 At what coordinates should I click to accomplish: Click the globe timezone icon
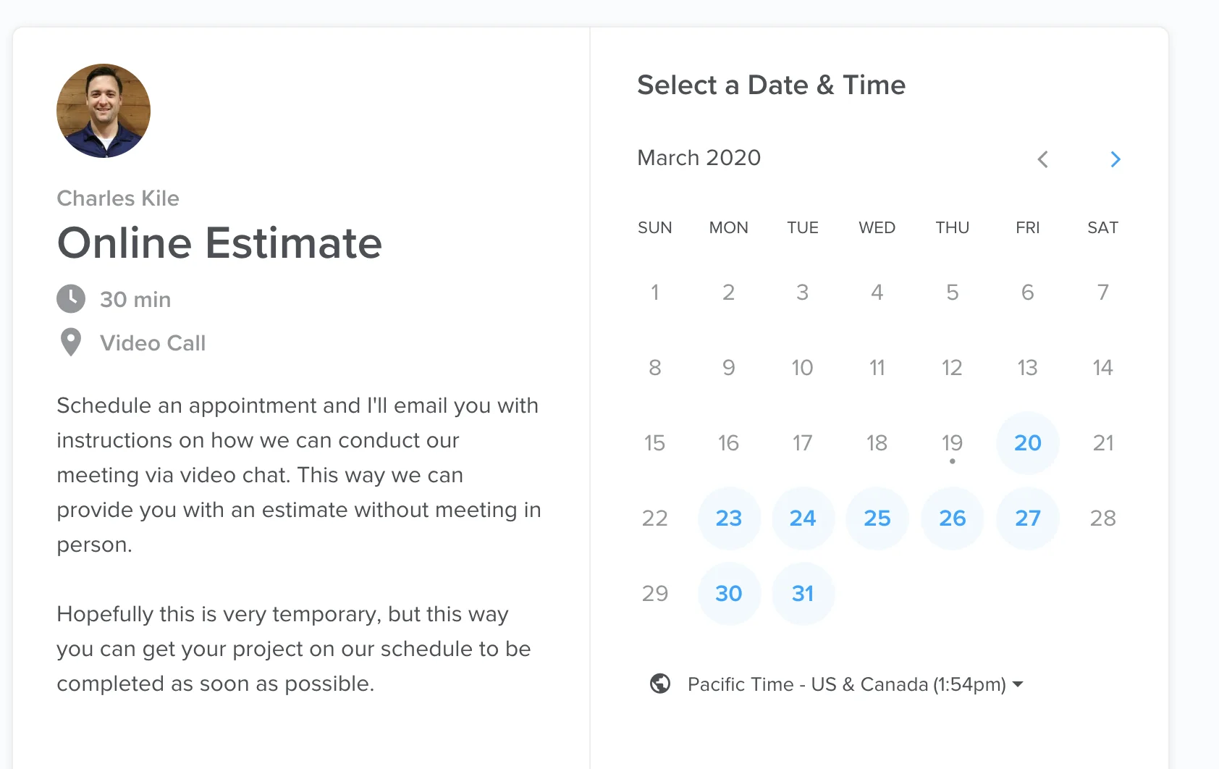pos(660,684)
